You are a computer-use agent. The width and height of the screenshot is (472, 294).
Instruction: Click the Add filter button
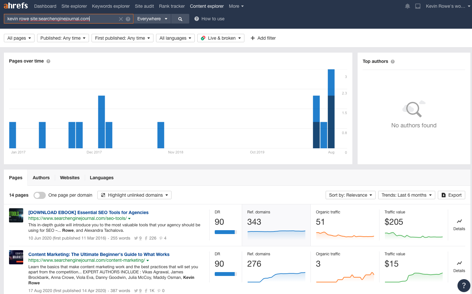[263, 38]
